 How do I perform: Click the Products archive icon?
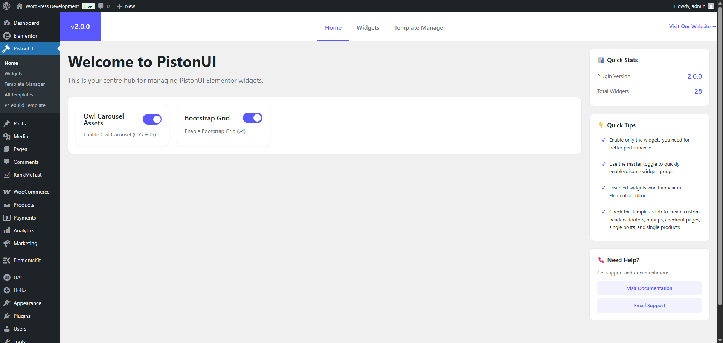coord(7,205)
